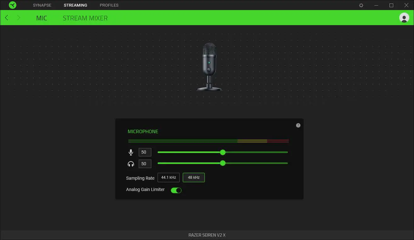Click the headphone volume slider handle
414x240 pixels.
coord(223,163)
